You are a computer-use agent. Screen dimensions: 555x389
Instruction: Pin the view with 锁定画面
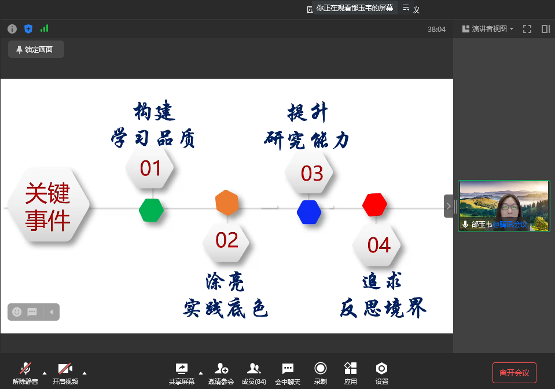tap(36, 50)
